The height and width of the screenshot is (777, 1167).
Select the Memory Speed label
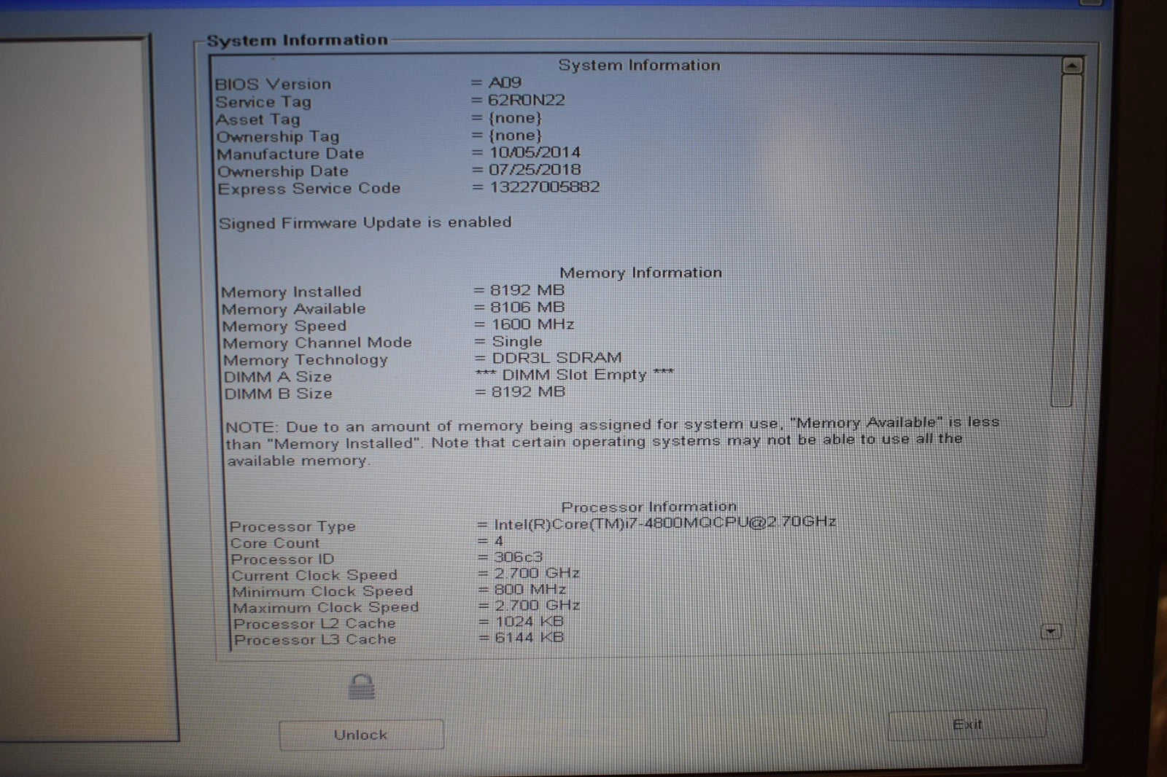[x=284, y=327]
